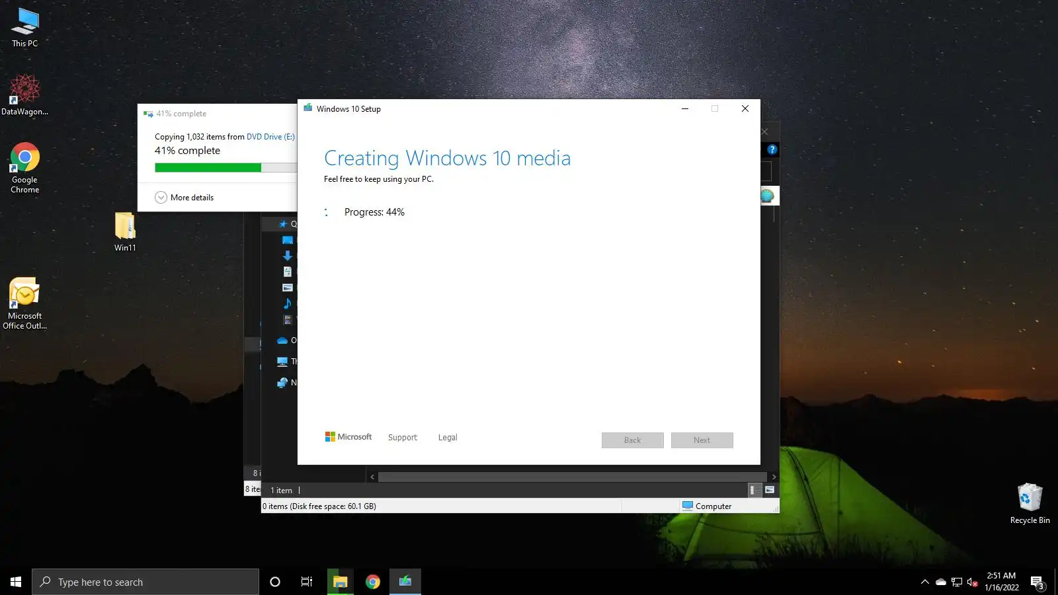Image resolution: width=1058 pixels, height=595 pixels.
Task: Open Task View on the taskbar
Action: (307, 582)
